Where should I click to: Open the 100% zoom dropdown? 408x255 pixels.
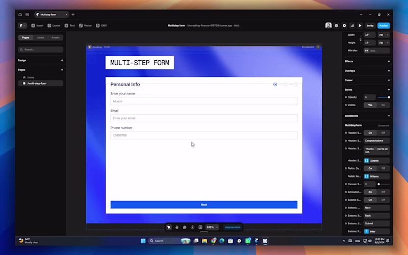212,227
